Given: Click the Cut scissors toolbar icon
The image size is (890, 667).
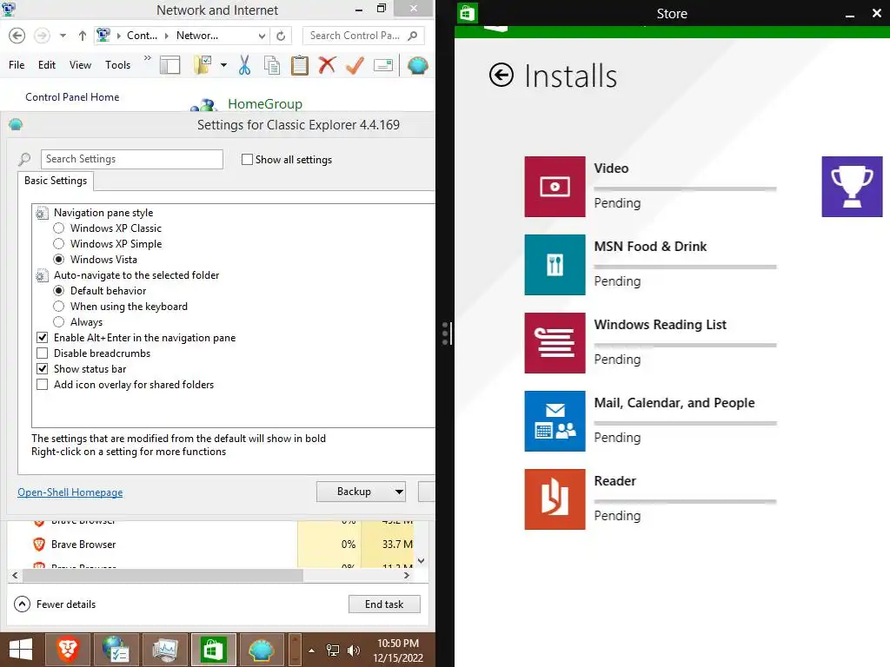Looking at the screenshot, I should click(244, 65).
